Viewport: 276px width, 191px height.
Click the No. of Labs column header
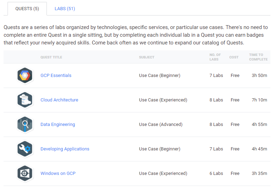point(215,57)
